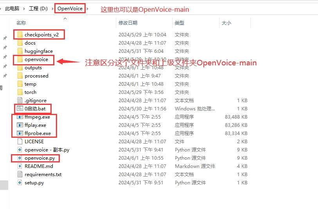Screen dimensions: 318x209
Task: Click the Windows 批处理 type cell
Action: pos(195,109)
